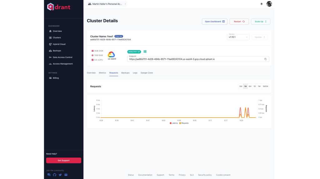This screenshot has width=320, height=179.
Task: Switch to the Metrics tab
Action: tap(102, 73)
